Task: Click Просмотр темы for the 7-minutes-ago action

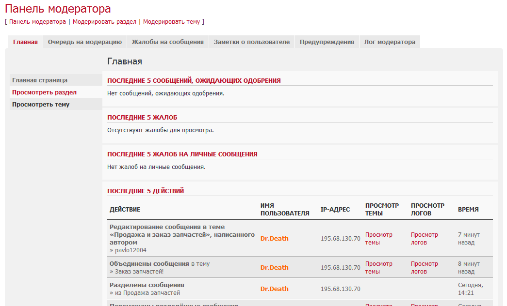Action: click(x=378, y=238)
